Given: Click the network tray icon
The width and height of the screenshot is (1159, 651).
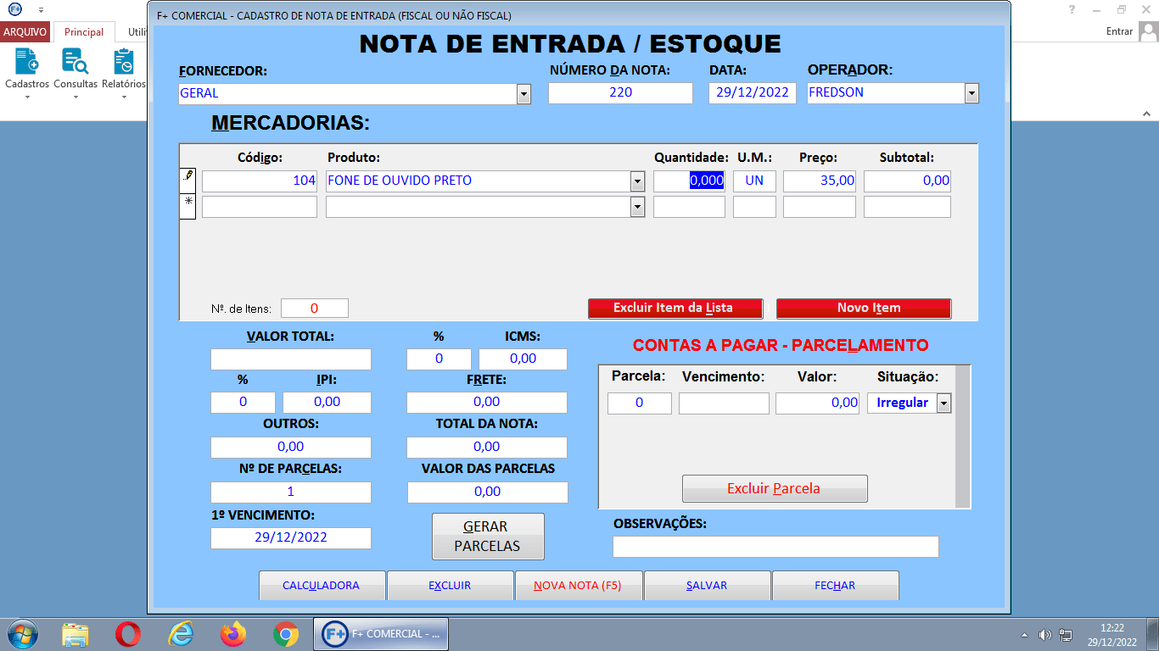Looking at the screenshot, I should (1066, 635).
